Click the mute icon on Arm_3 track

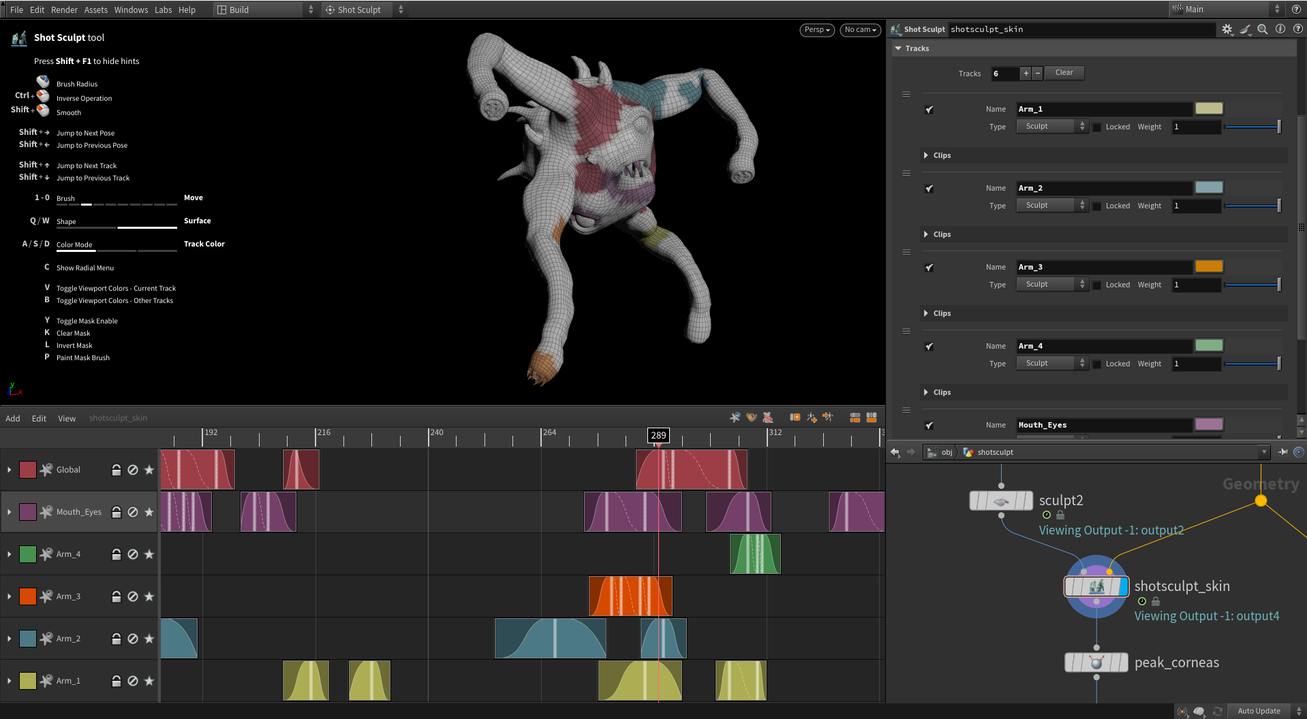click(133, 596)
